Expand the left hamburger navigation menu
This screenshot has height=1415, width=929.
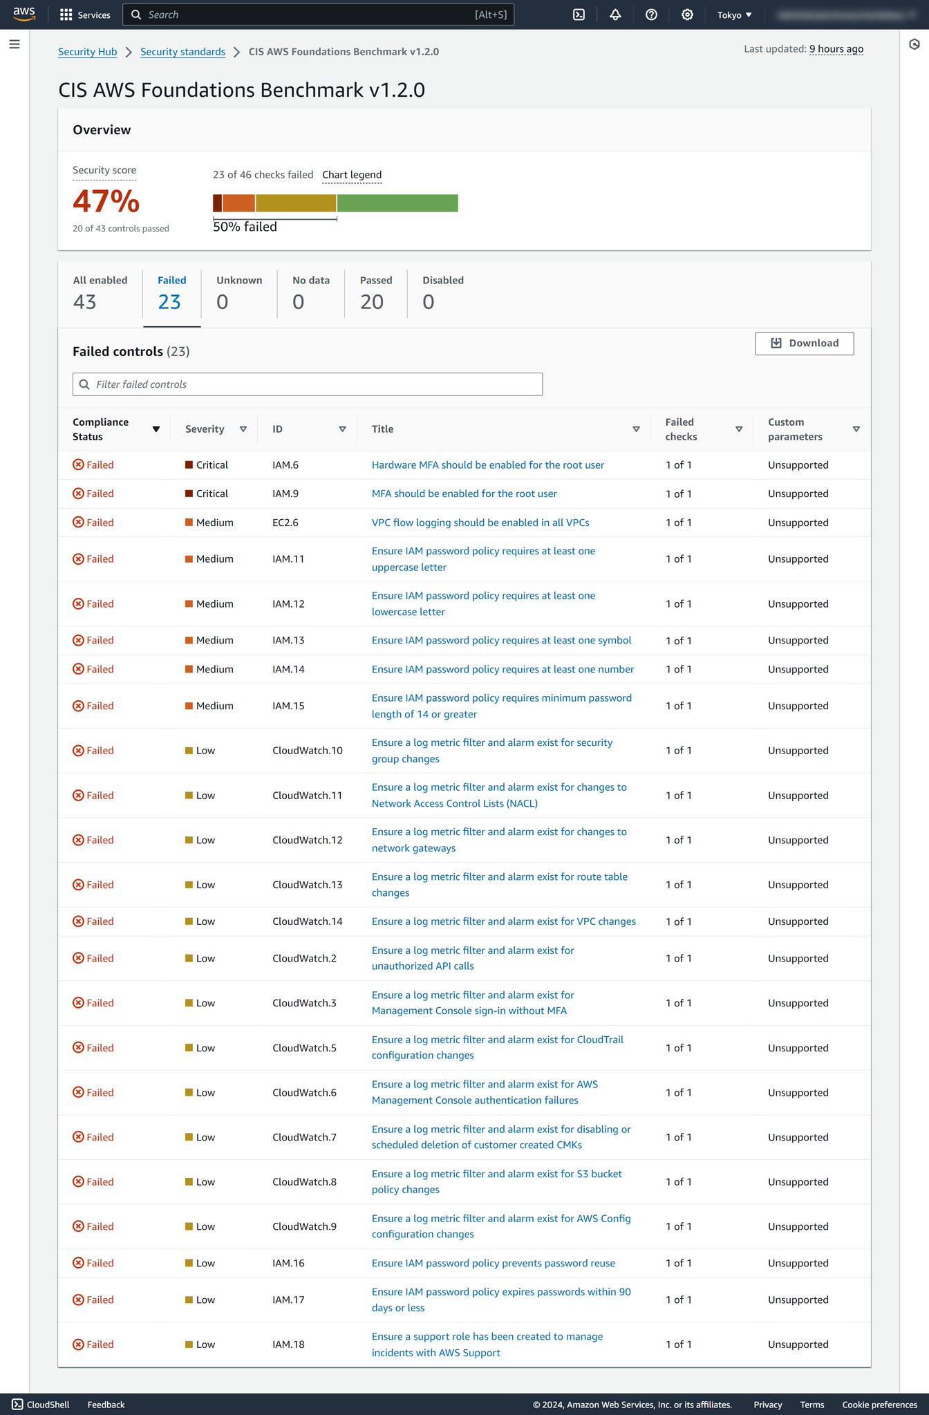click(15, 44)
